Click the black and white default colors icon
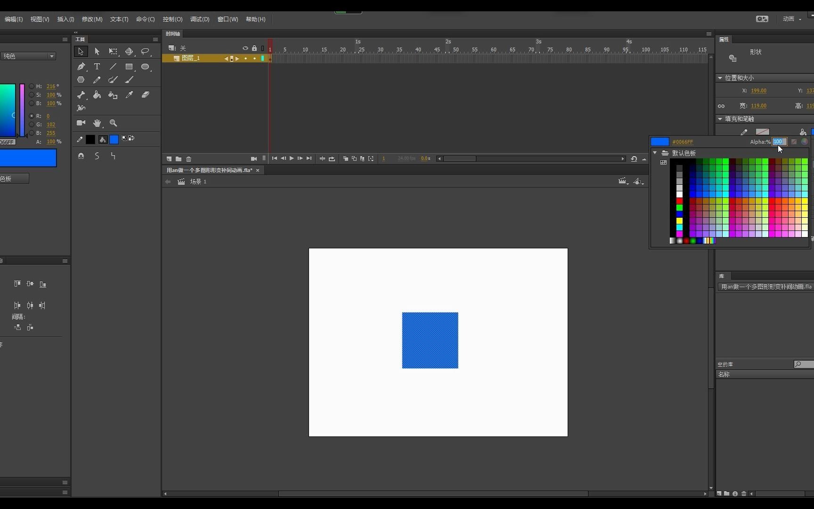Viewport: 814px width, 509px height. pyautogui.click(x=125, y=138)
